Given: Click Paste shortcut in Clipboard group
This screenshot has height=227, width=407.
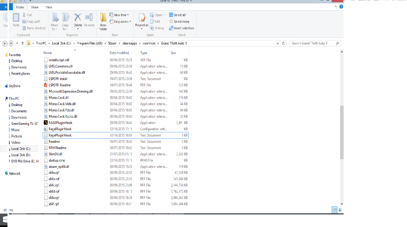Looking at the screenshot, I should 34,28.
